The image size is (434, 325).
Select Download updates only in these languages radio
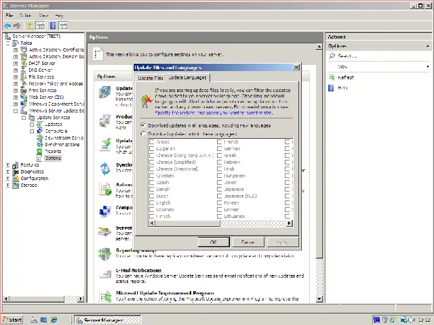click(143, 134)
